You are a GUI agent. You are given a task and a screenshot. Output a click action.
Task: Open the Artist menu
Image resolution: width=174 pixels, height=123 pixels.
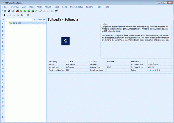[39, 7]
